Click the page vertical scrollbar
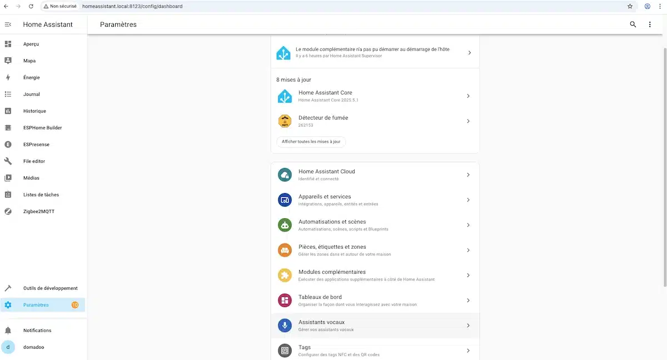This screenshot has height=360, width=667. coord(664,167)
